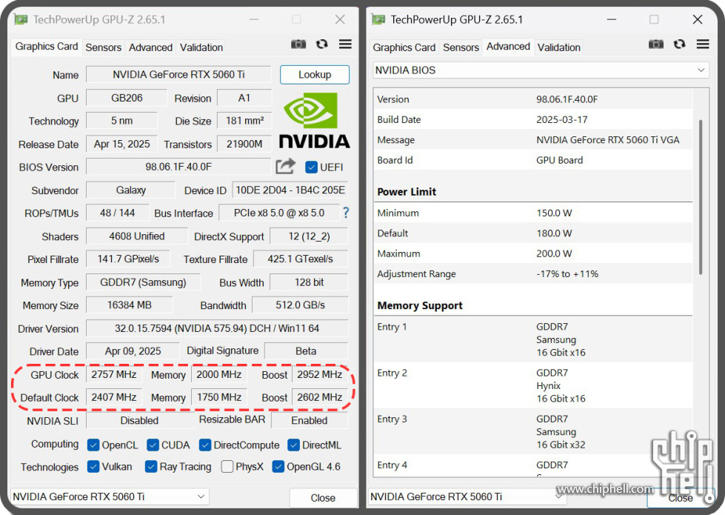Screen dimensions: 725x515
Task: Click the Build Date value 2025-03-17
Action: pyautogui.click(x=562, y=119)
